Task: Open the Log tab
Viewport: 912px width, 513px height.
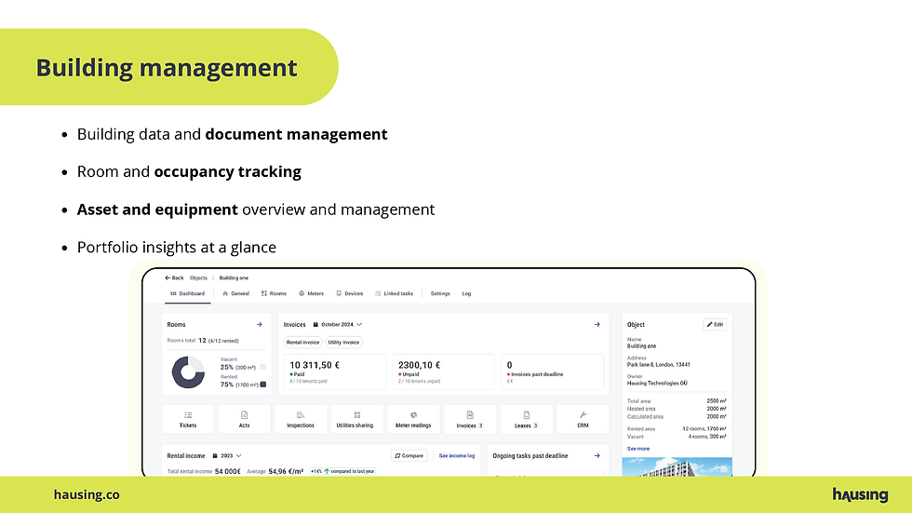Action: (466, 293)
